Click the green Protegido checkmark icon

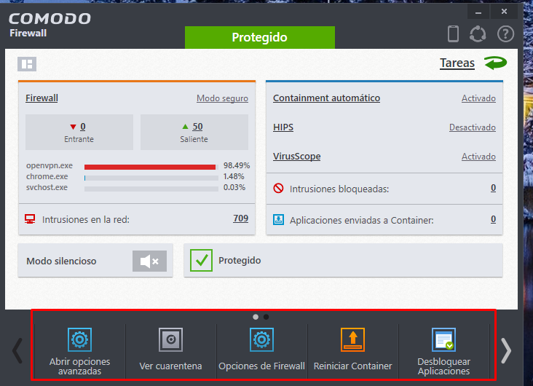201,260
